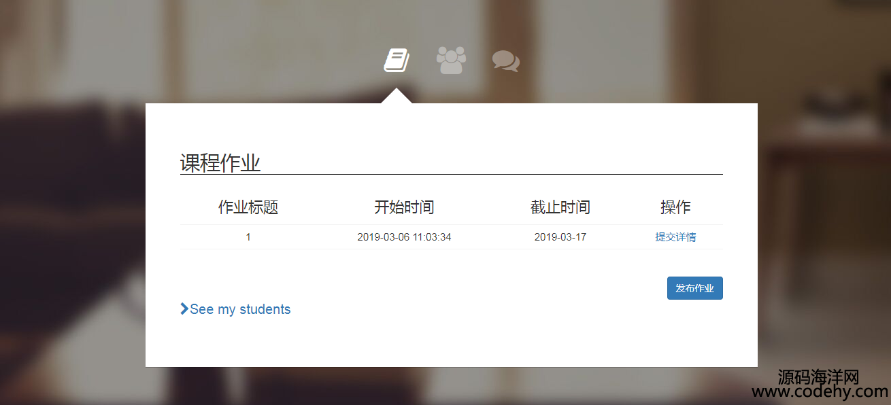The height and width of the screenshot is (405, 891).
Task: Select the 作业标题 column header
Action: (x=248, y=207)
